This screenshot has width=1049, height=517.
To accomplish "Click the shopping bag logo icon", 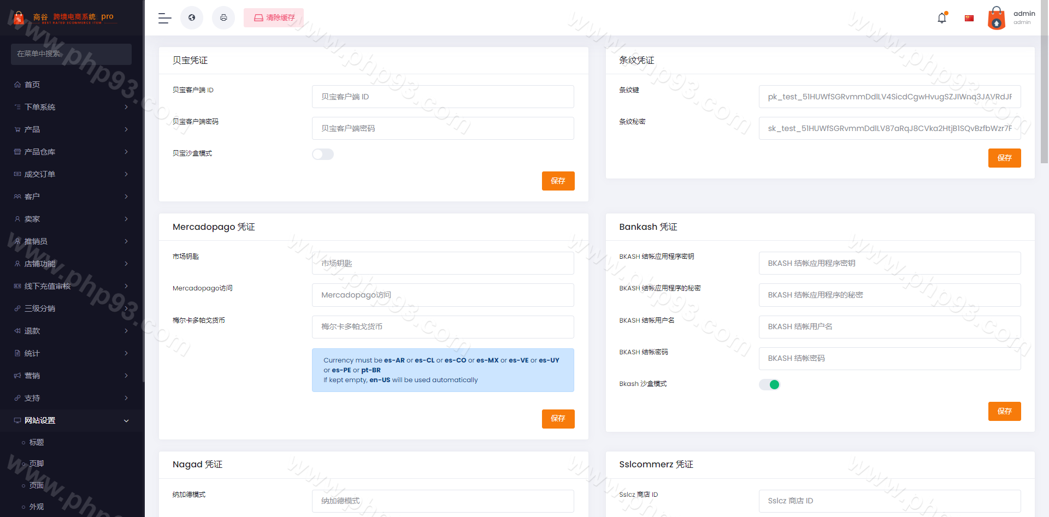I will (19, 18).
